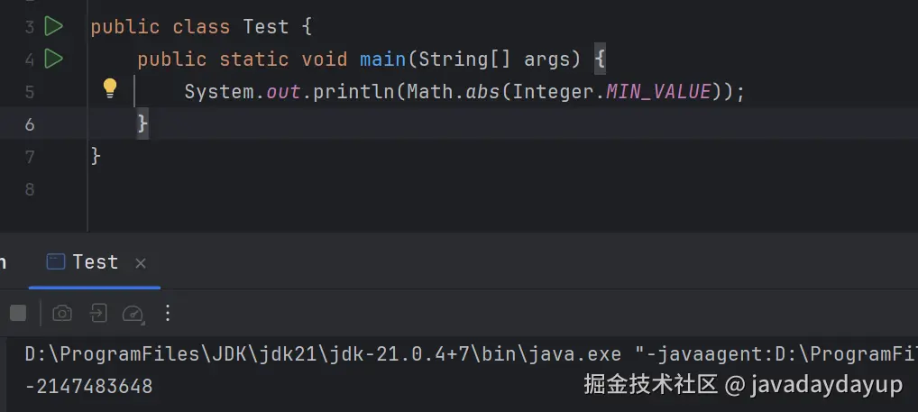Image resolution: width=918 pixels, height=412 pixels.
Task: Close the Test run tab
Action: tap(141, 263)
